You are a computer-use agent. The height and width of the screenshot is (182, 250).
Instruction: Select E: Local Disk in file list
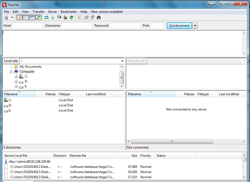[x=63, y=110]
